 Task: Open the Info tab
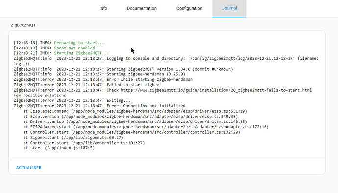point(103,8)
